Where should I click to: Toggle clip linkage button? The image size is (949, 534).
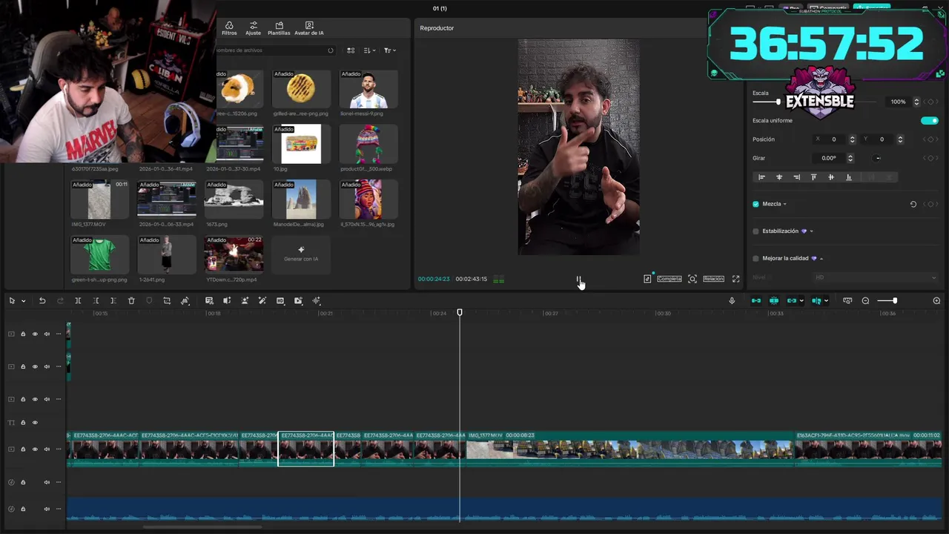[792, 300]
